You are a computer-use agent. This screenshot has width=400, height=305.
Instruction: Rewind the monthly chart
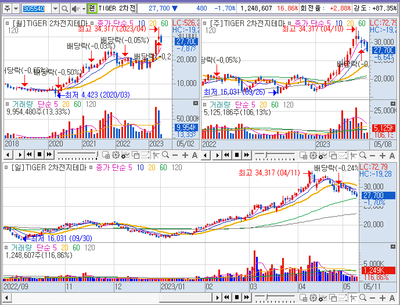(30, 155)
